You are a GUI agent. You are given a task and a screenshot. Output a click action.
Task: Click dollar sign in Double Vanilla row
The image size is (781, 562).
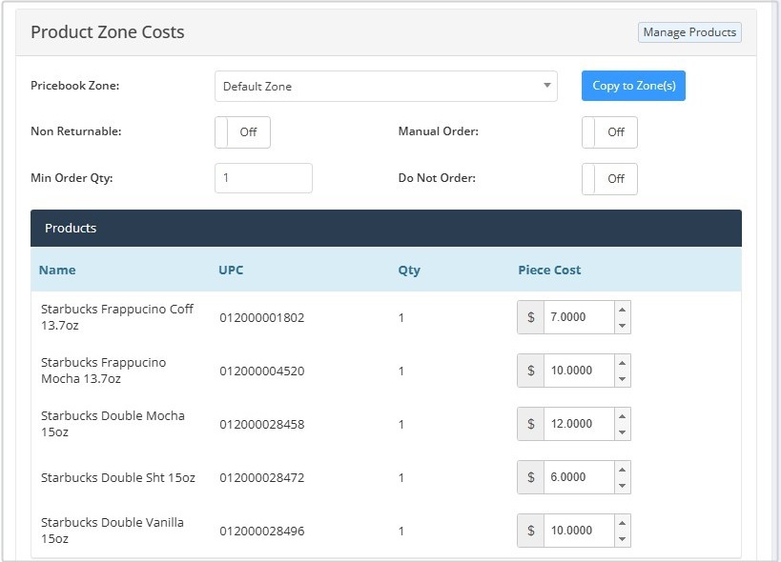click(531, 531)
